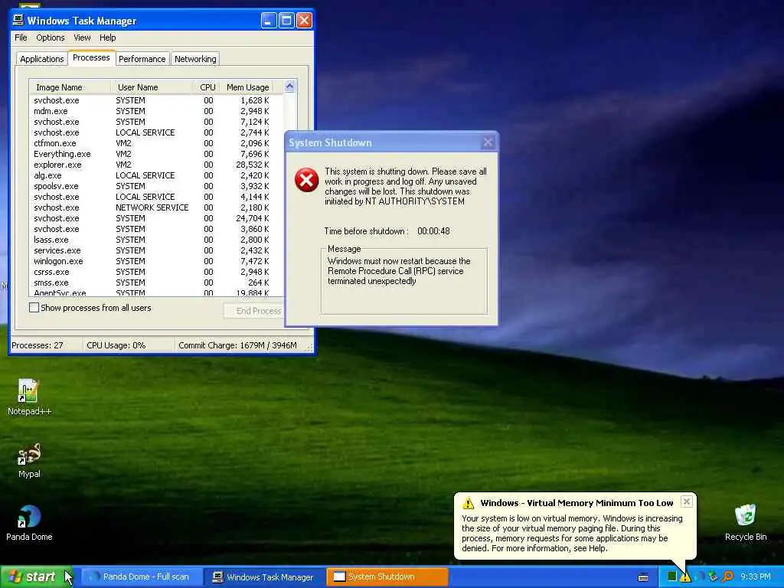Screen dimensions: 784x588
Task: Switch to Windows Task Manager taskbar button
Action: pos(265,577)
